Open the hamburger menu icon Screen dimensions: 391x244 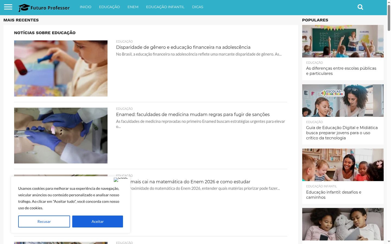pos(8,7)
